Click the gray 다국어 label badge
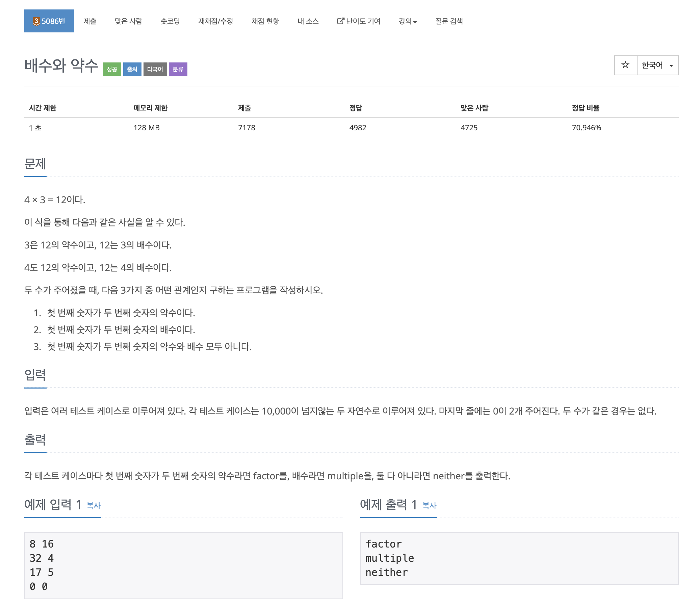 [x=155, y=70]
